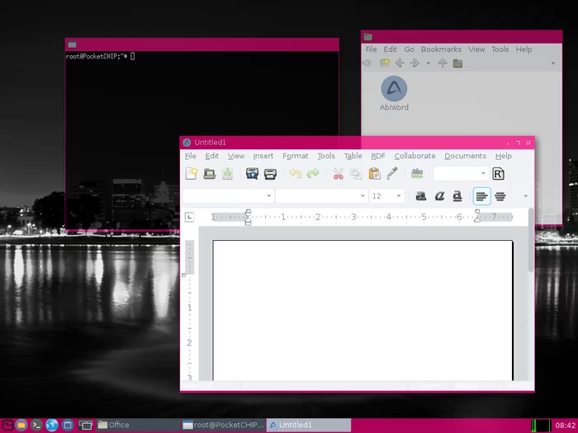Open the Format menu in AbiWord
The width and height of the screenshot is (578, 433).
[296, 156]
